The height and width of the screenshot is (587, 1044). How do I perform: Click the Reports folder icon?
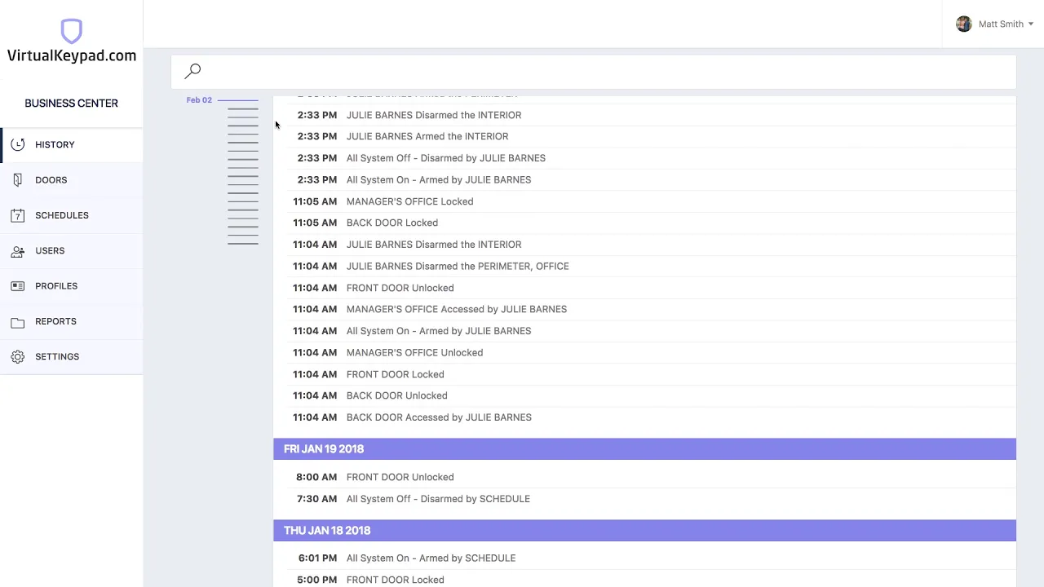coord(18,321)
